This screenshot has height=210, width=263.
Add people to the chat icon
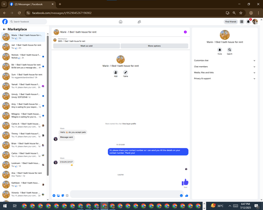pos(116,72)
